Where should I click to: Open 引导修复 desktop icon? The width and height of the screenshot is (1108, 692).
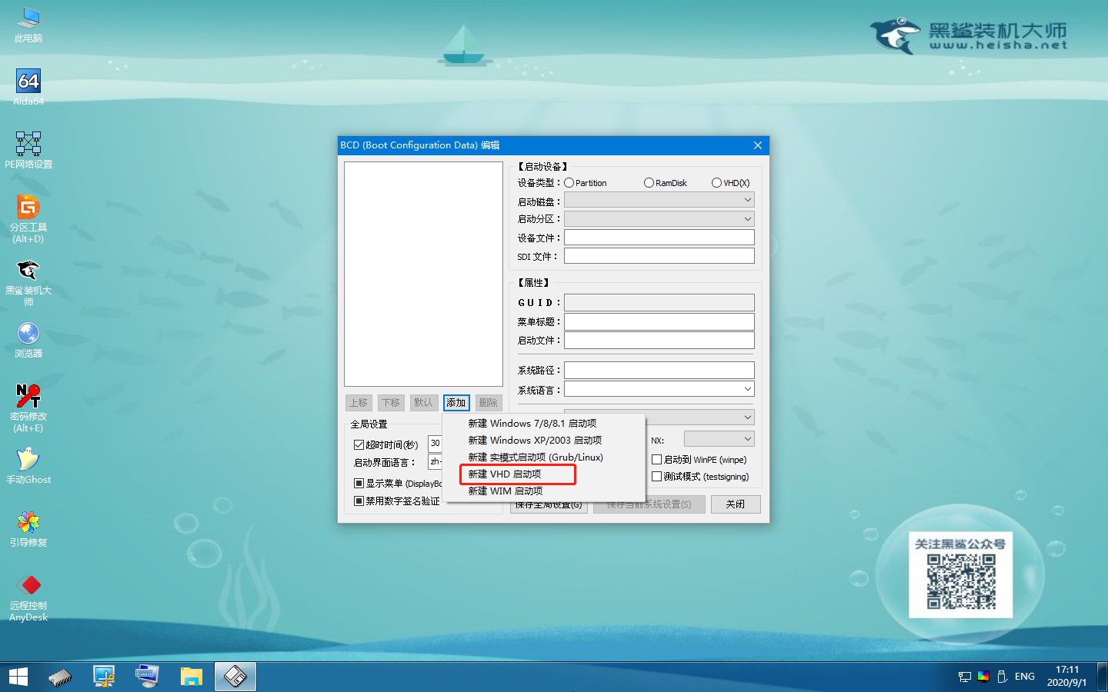point(28,529)
